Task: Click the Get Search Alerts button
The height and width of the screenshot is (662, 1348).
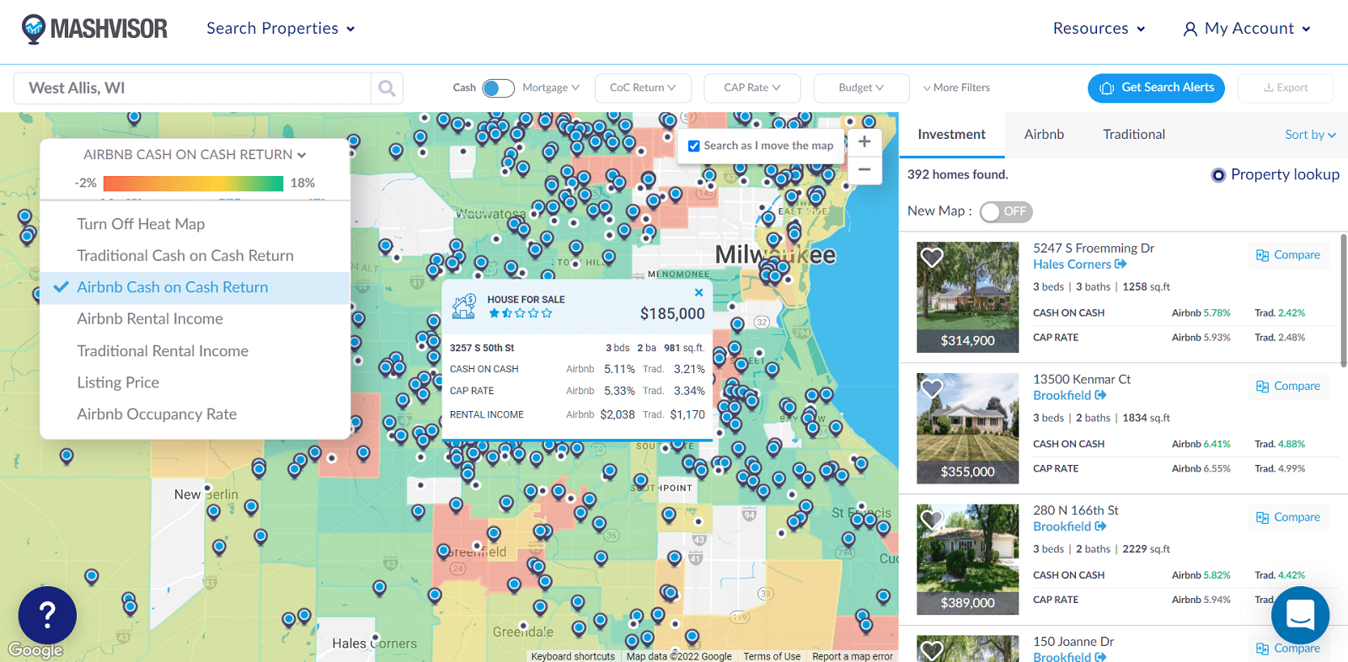Action: click(1156, 88)
